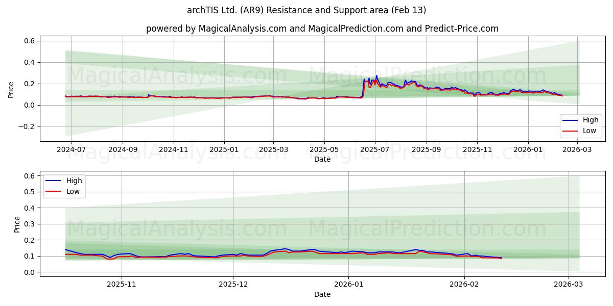The image size is (613, 306).
Task: Click the chart title 'archTIS Ltd. (AR9) Resistance and Support area'
Action: click(x=306, y=10)
